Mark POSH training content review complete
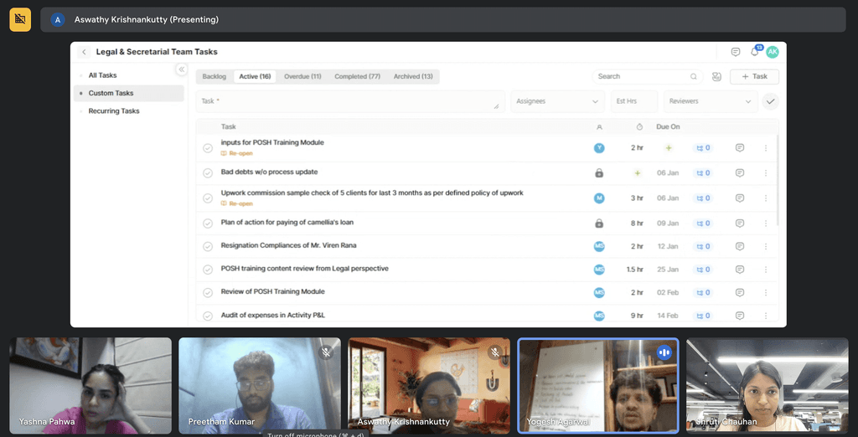The image size is (858, 437). click(208, 269)
